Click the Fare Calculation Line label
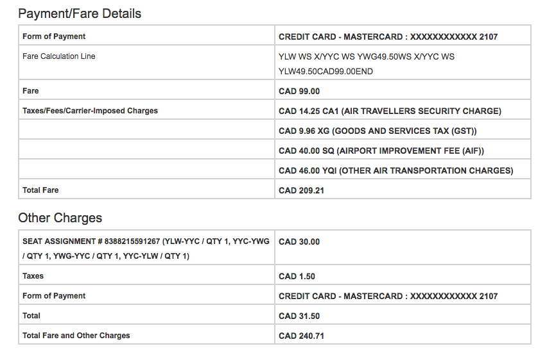The image size is (538, 351). point(58,56)
